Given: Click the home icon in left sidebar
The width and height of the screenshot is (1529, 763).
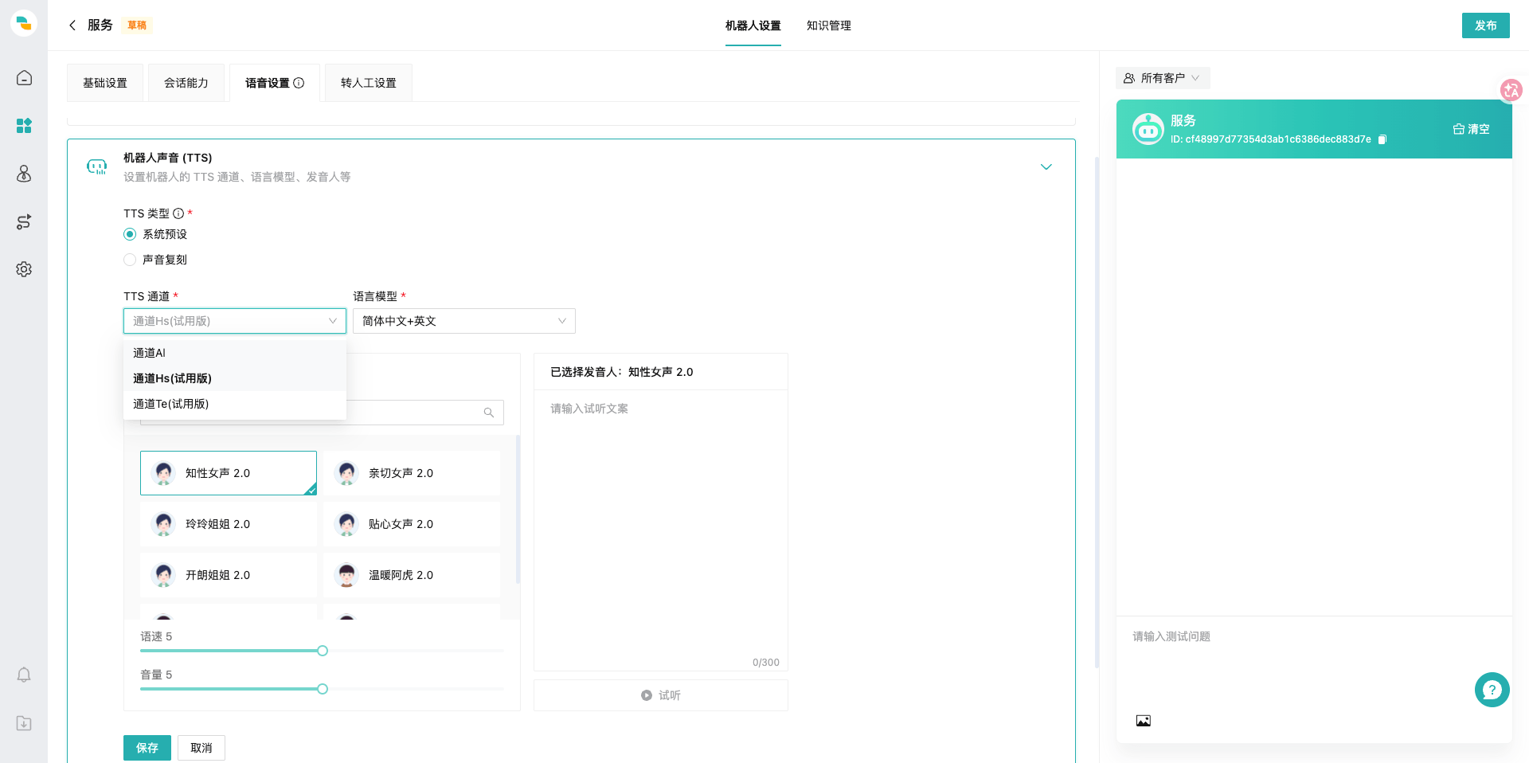Looking at the screenshot, I should point(24,78).
